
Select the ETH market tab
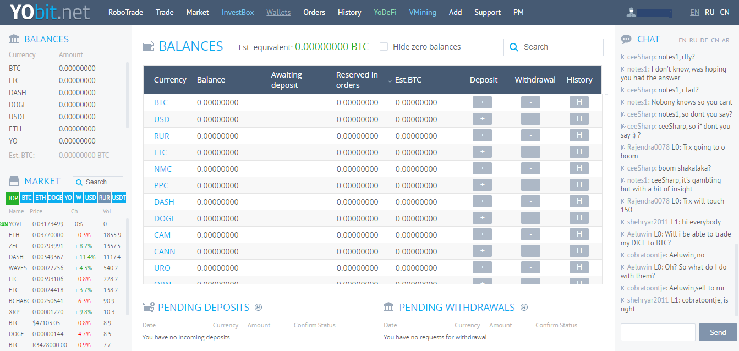(41, 198)
